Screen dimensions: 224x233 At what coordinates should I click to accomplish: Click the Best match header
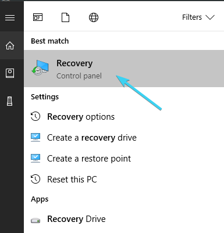click(50, 41)
